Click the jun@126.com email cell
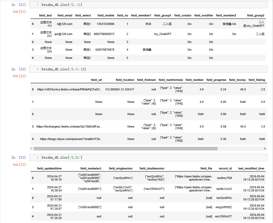This screenshot has height=223, width=273. [63, 34]
